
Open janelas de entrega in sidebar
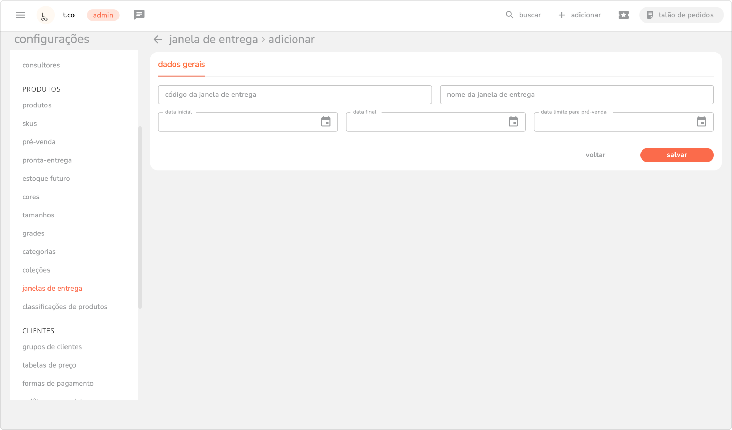point(52,288)
